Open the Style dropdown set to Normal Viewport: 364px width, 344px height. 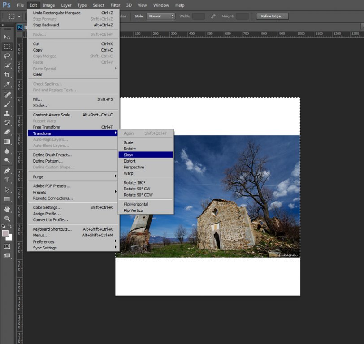point(160,17)
